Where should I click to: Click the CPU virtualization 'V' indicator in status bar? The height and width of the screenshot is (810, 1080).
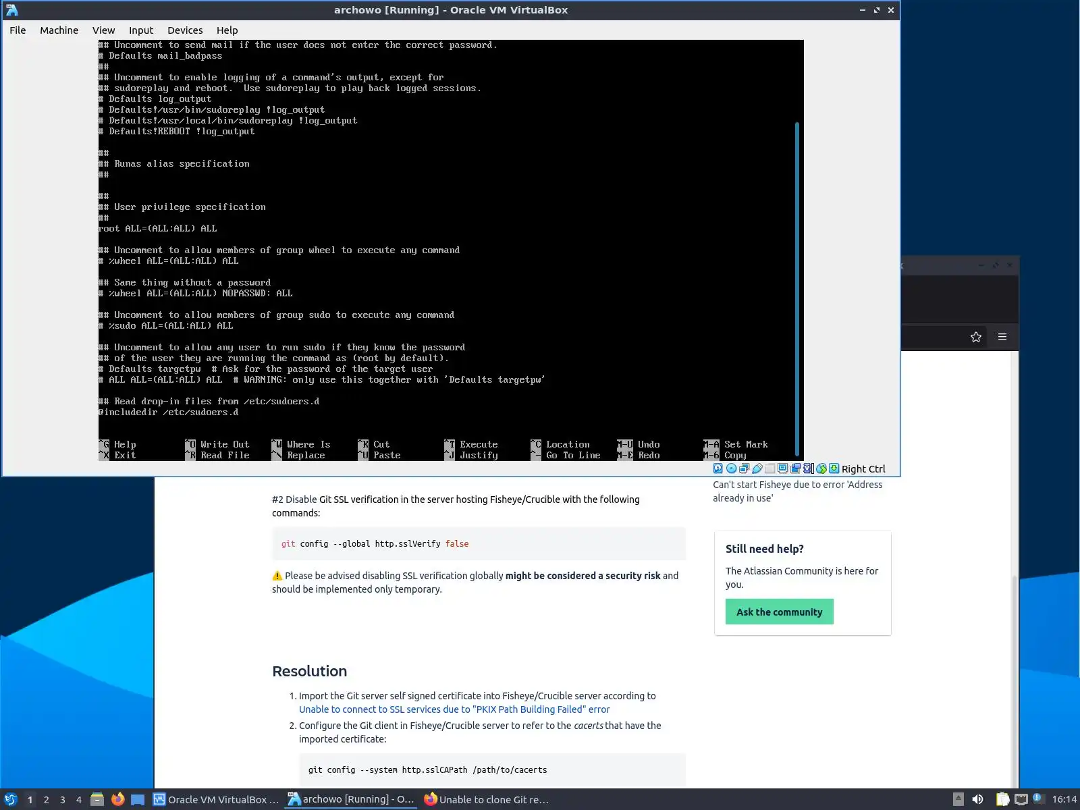(x=808, y=468)
